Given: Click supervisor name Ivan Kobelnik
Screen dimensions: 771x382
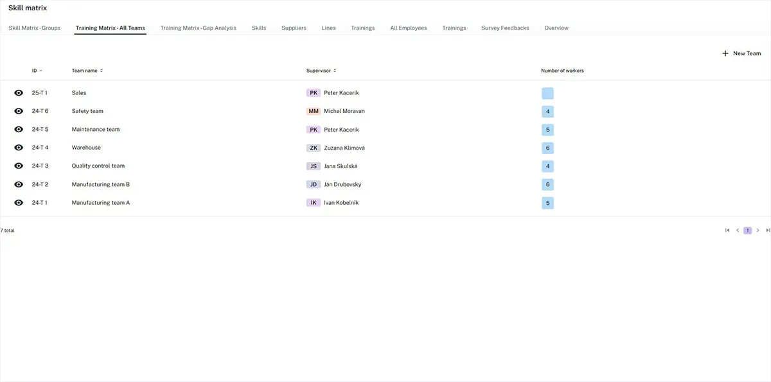Looking at the screenshot, I should click(341, 203).
